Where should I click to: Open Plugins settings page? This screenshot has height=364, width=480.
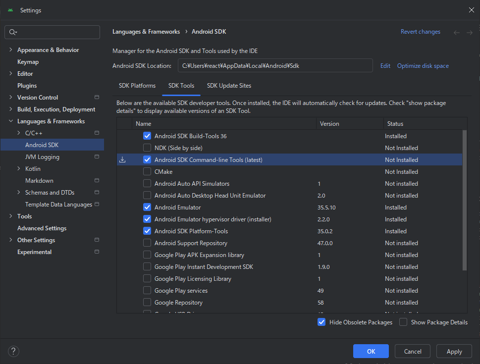pos(27,86)
